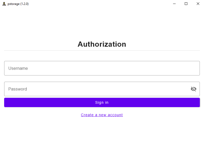Focus the Username input field

tap(102, 68)
